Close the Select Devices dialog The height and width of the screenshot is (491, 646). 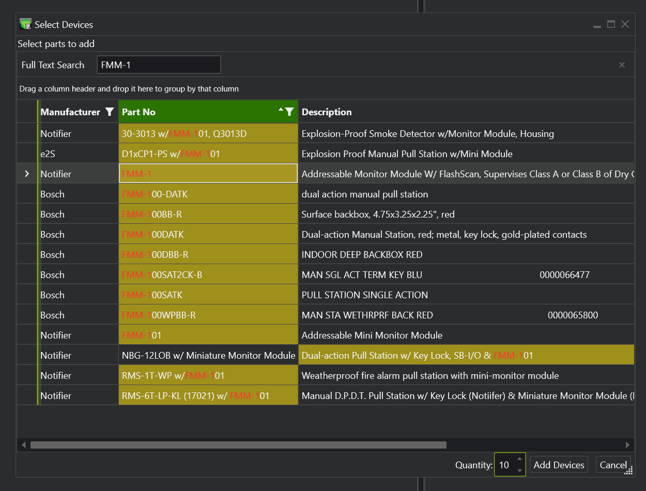[625, 24]
